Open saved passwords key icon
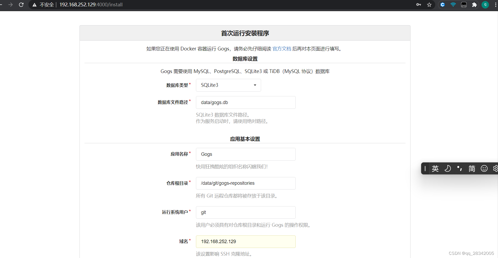Image resolution: width=498 pixels, height=258 pixels. pos(419,5)
